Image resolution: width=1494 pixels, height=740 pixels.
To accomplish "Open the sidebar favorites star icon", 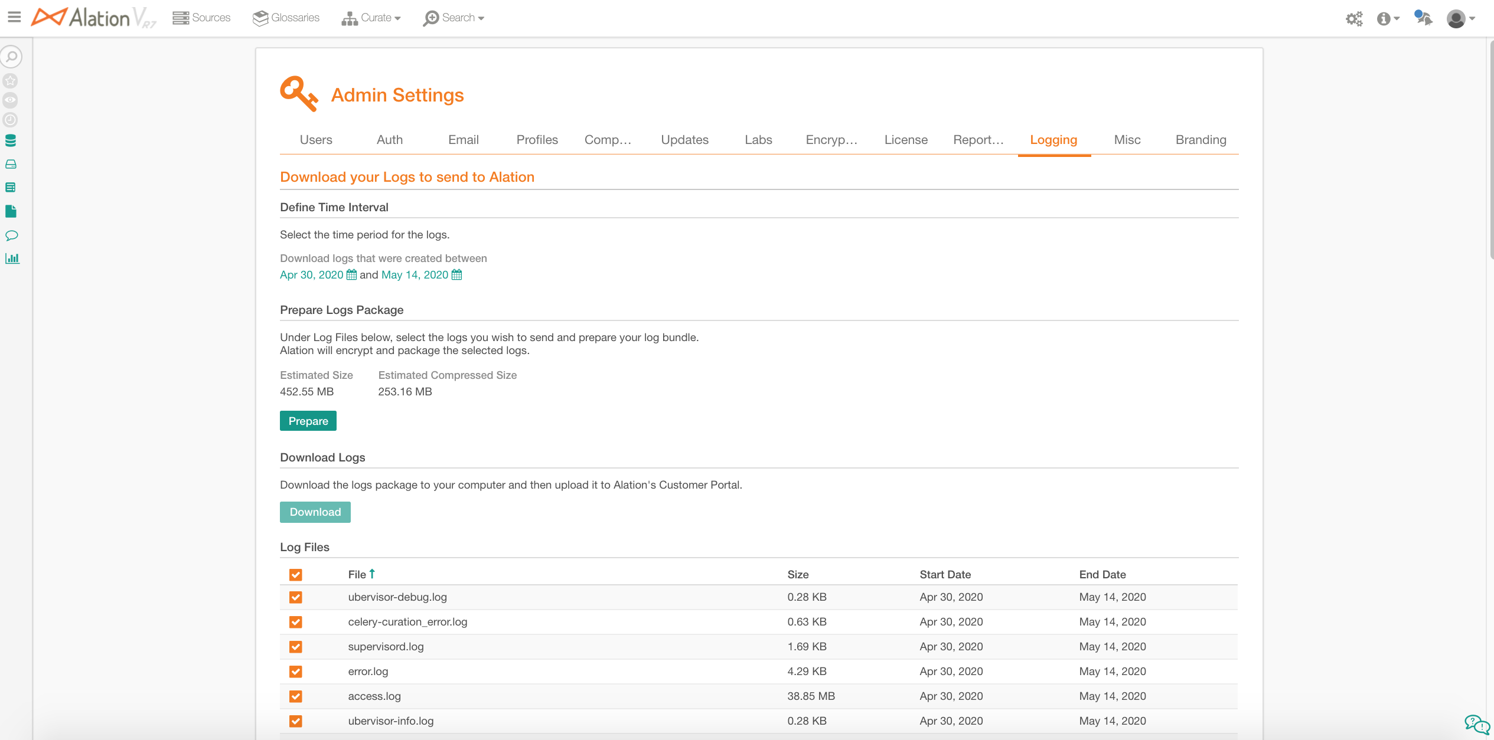I will point(11,80).
